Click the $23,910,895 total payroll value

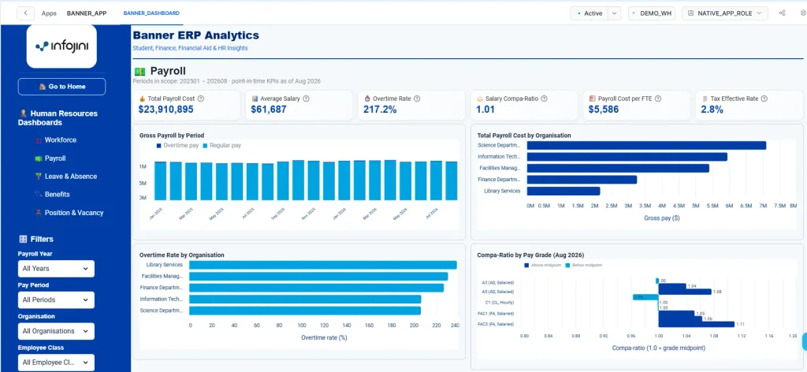click(x=165, y=110)
